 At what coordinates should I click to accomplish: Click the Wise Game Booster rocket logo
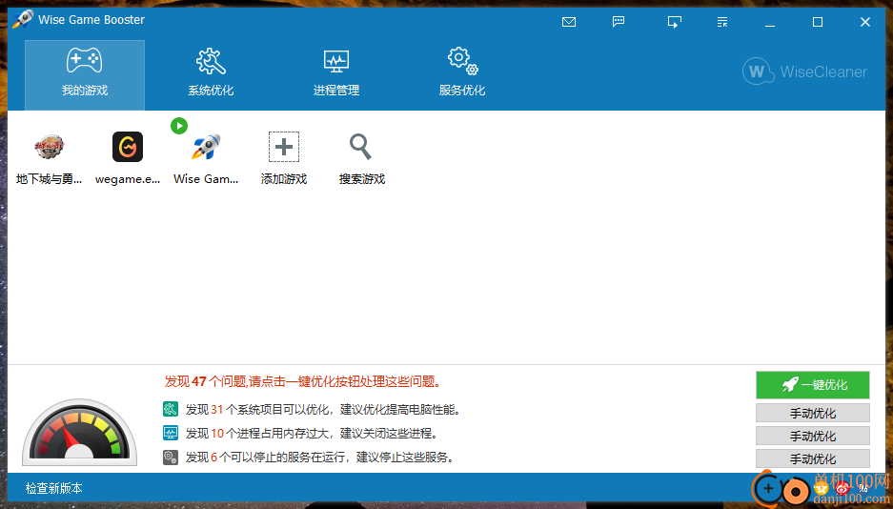click(x=23, y=19)
